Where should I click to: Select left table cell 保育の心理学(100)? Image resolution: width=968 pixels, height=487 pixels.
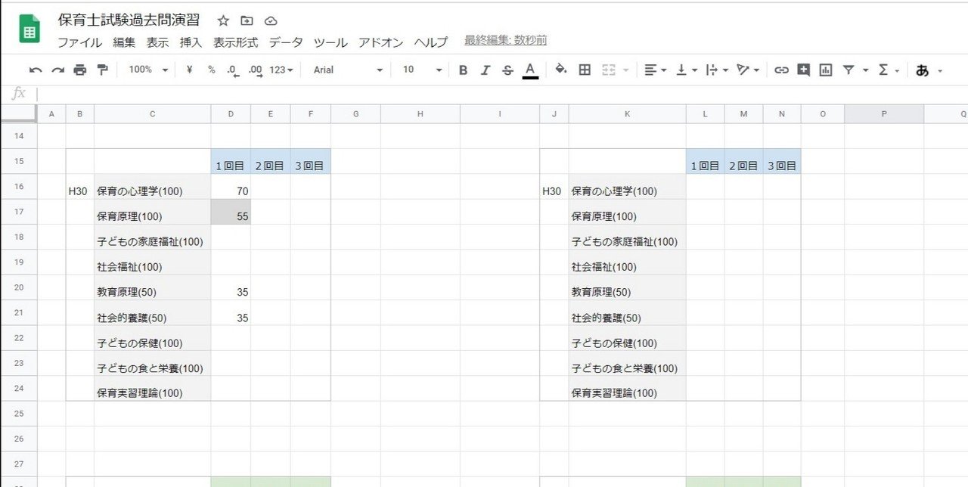pos(153,187)
